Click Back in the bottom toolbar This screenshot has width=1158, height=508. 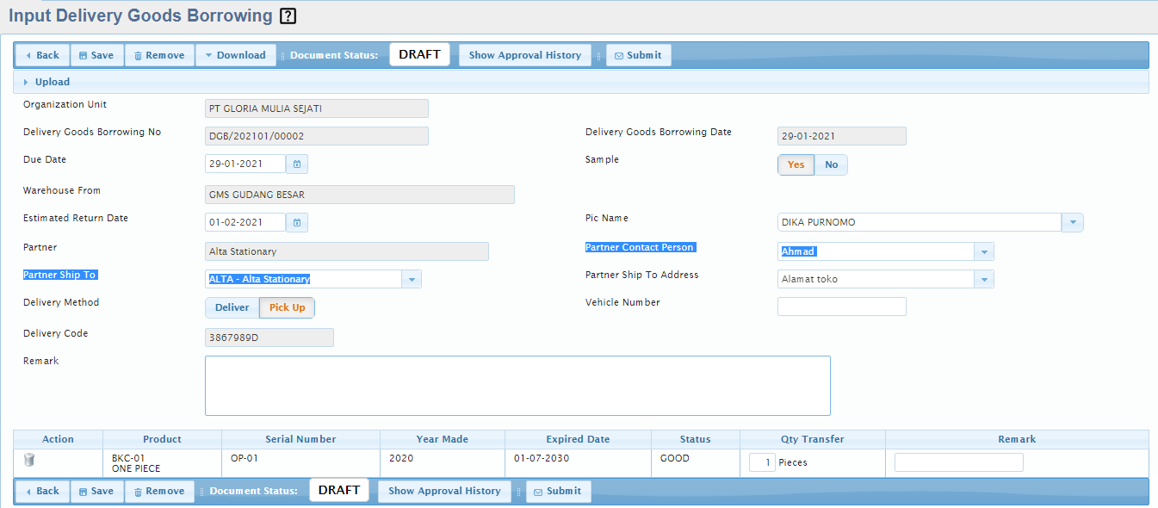point(42,491)
